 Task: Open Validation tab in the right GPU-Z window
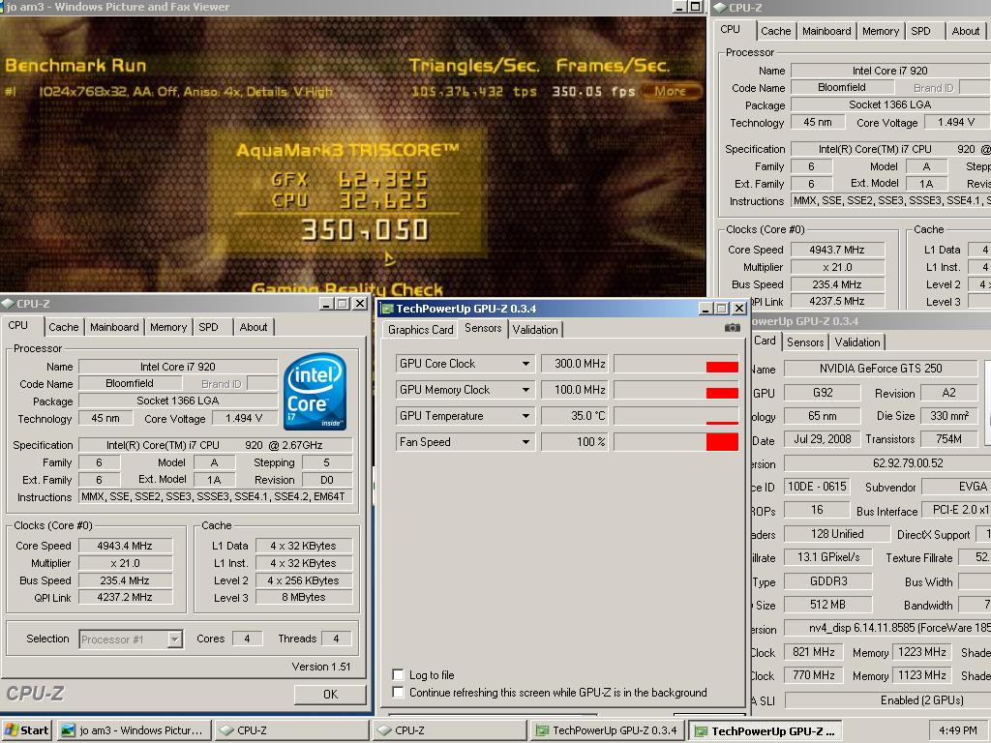point(857,342)
